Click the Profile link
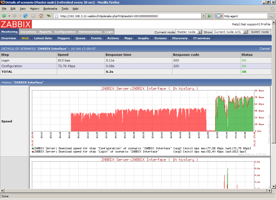 [265, 24]
